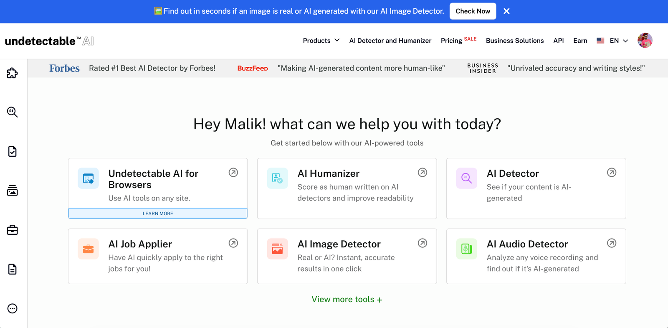
Task: Open Malik's profile avatar
Action: click(645, 40)
